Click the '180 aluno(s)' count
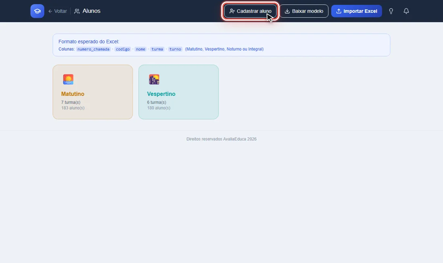The image size is (443, 263). 159,108
